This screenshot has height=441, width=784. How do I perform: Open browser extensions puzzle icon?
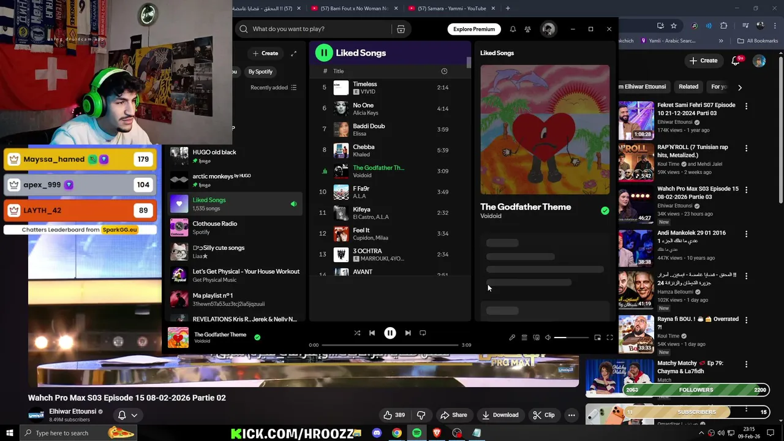[724, 26]
